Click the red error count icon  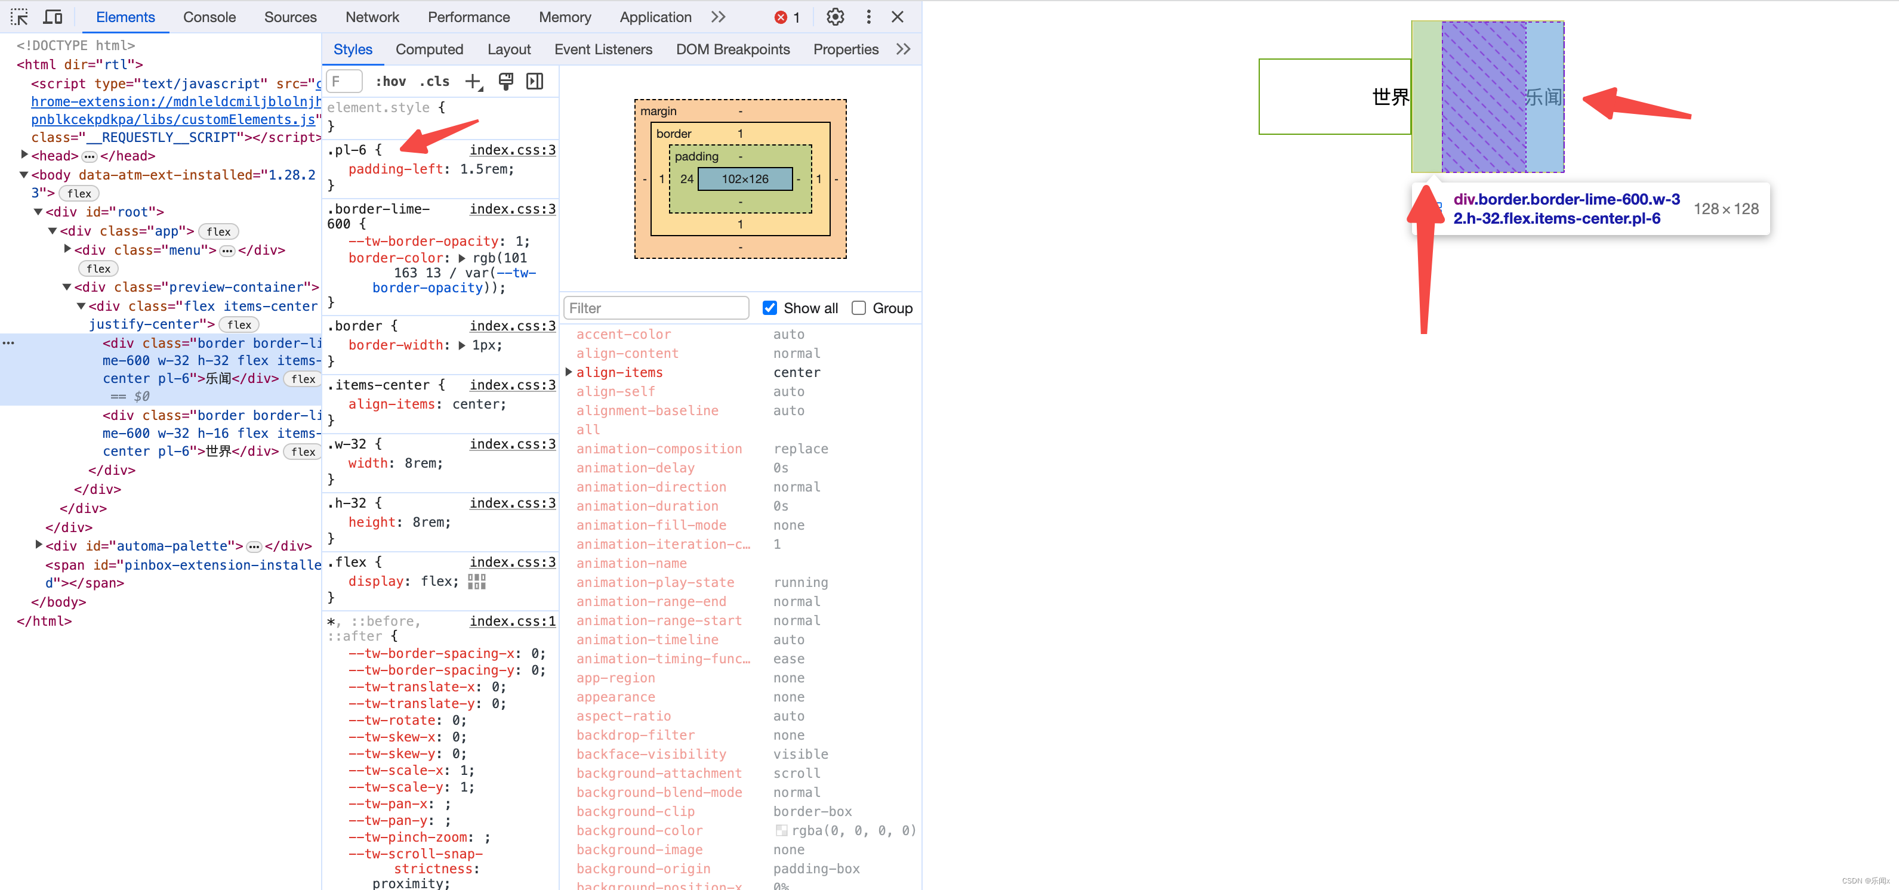click(781, 18)
